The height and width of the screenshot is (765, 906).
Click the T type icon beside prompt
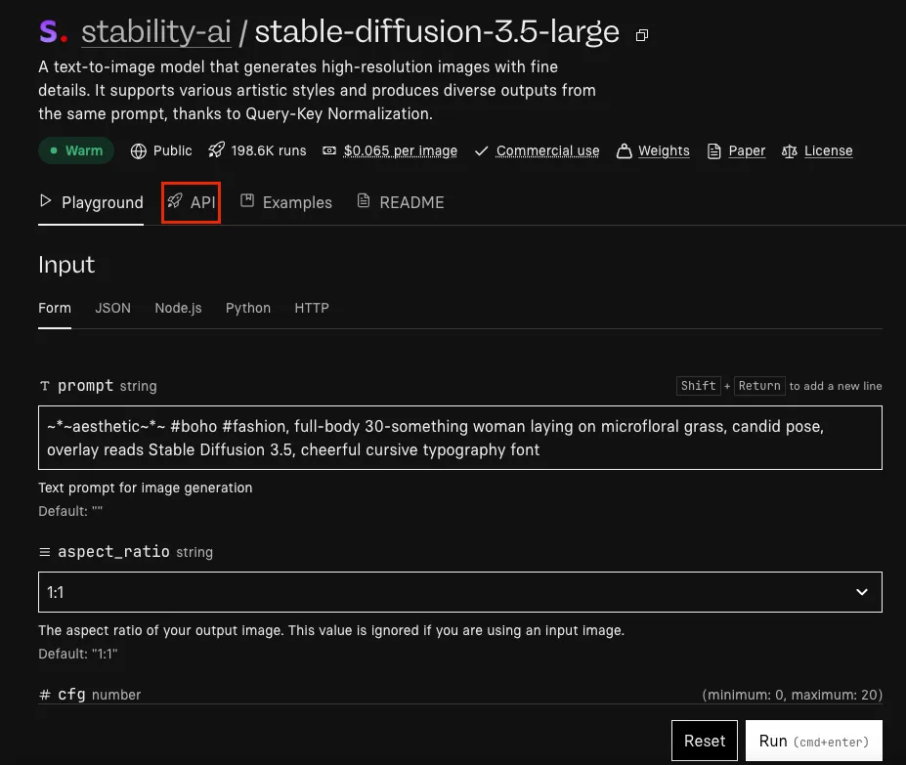click(x=44, y=385)
